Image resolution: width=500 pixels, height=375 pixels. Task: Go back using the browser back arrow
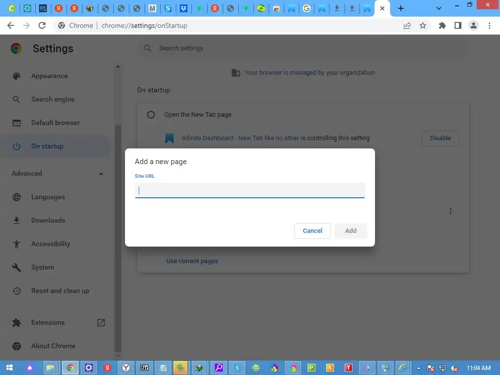[x=11, y=25]
